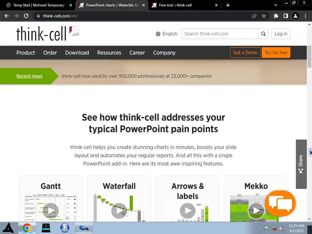Play the Gantt feature video

pyautogui.click(x=51, y=211)
